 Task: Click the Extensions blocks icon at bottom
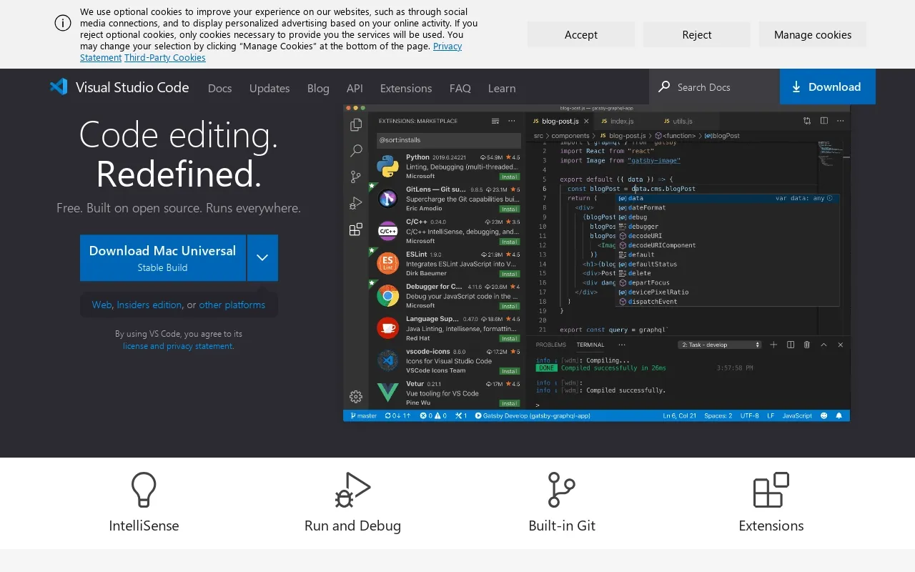click(771, 490)
